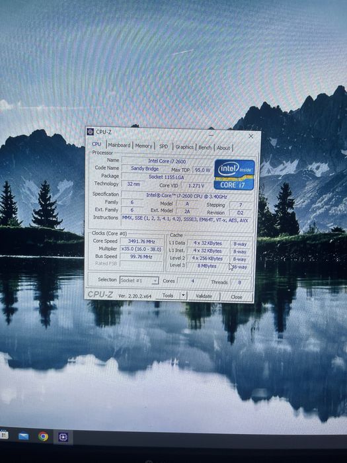The image size is (347, 463).
Task: Open the Memory tab
Action: [x=143, y=146]
